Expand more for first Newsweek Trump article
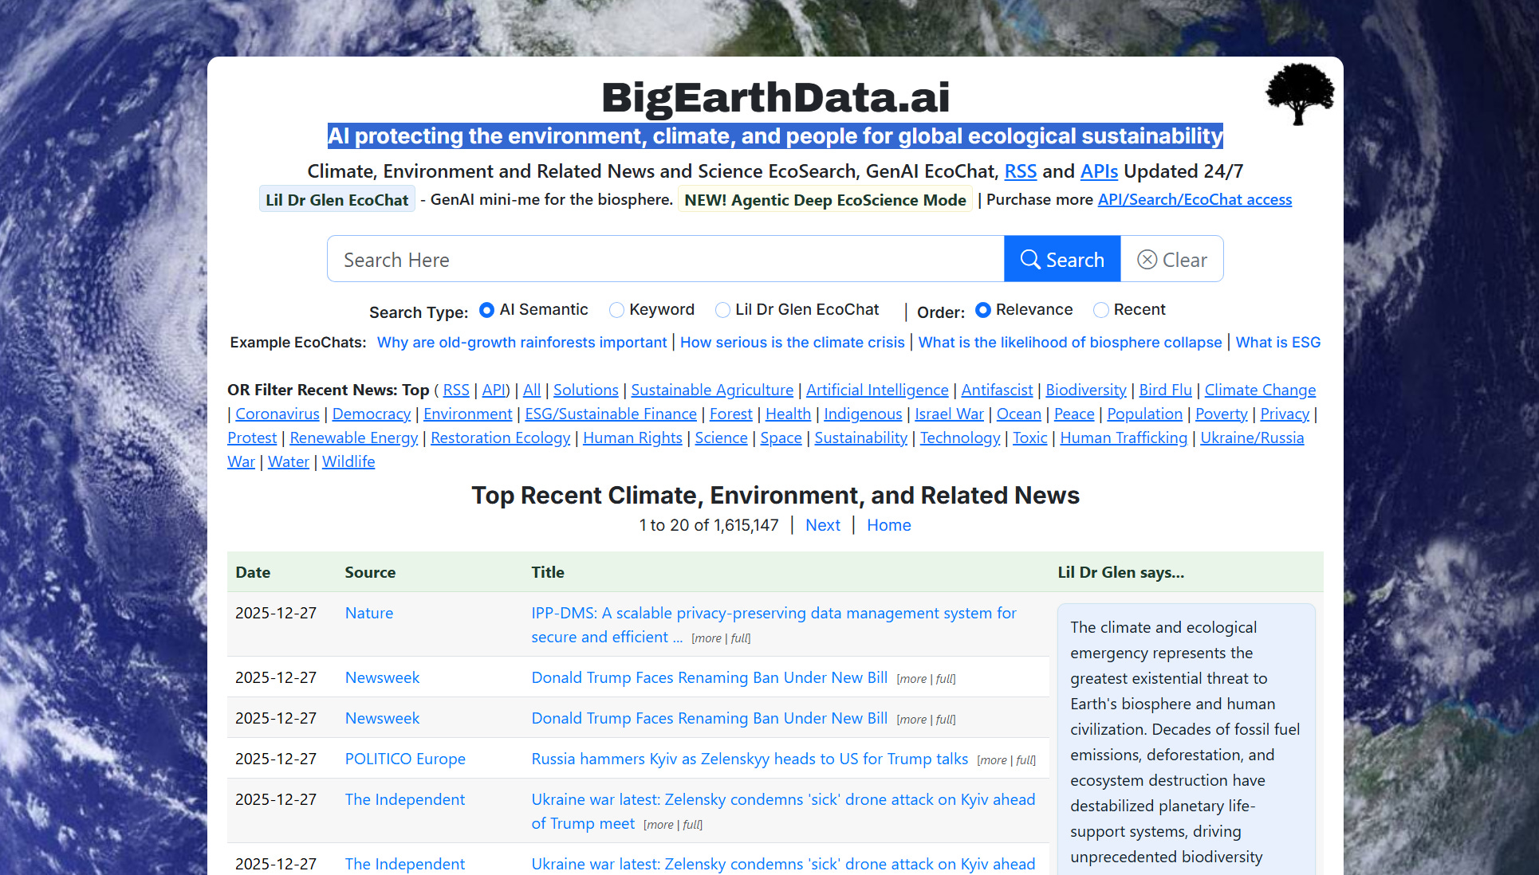The image size is (1539, 875). tap(912, 680)
